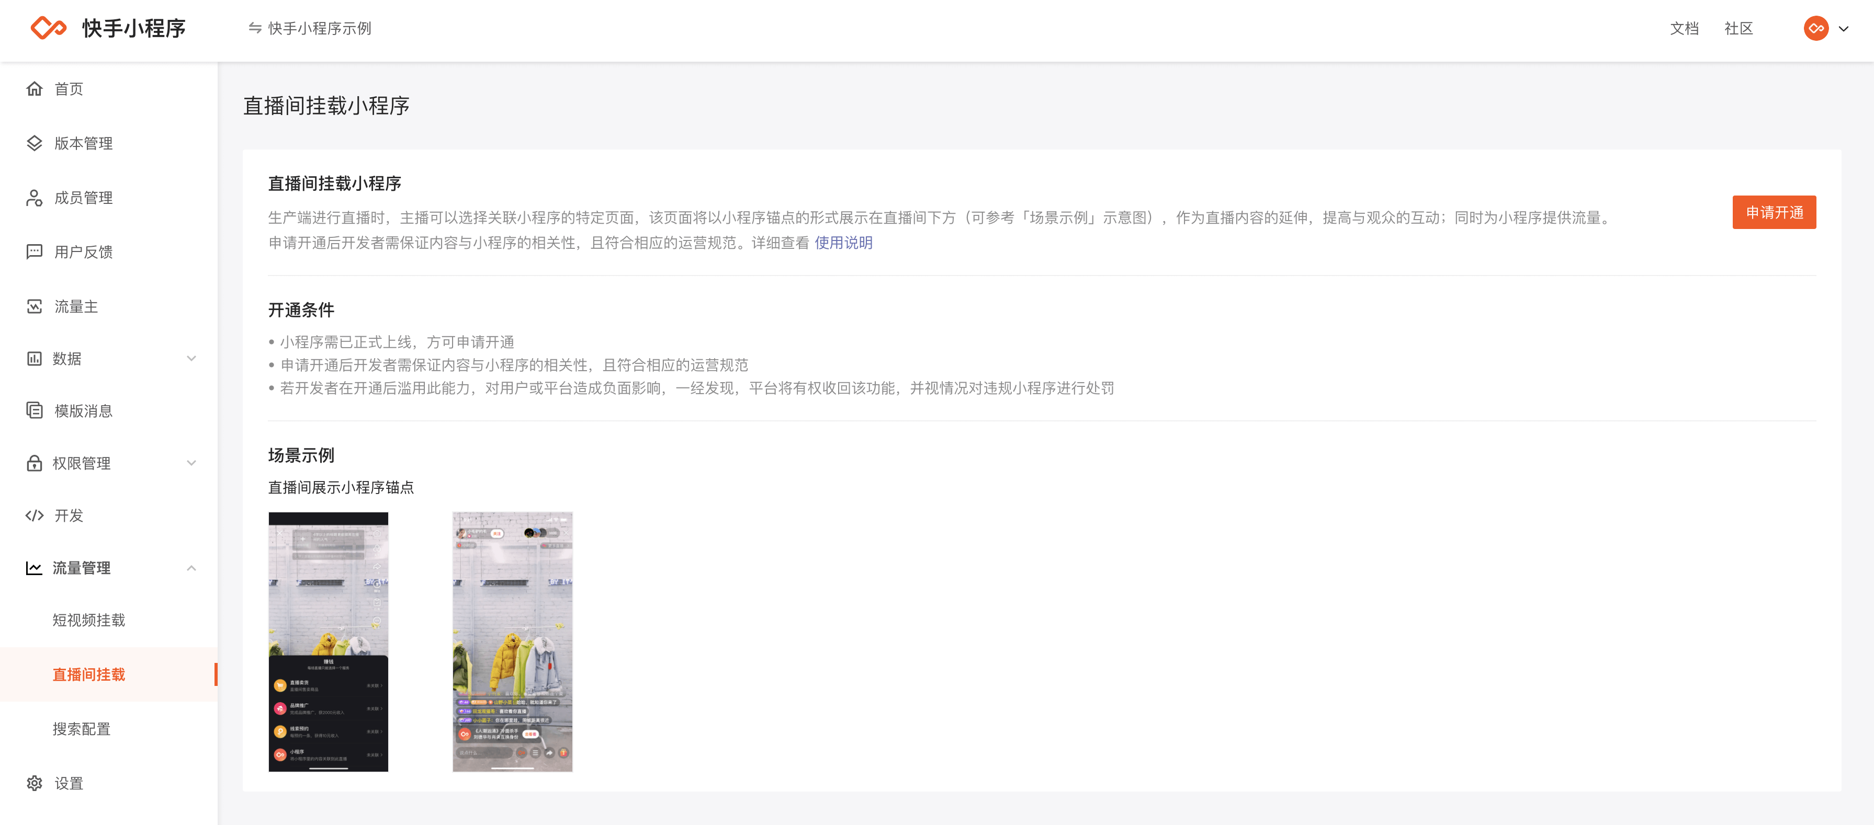Click the live room anchor example thumbnail
The image size is (1874, 825).
pyautogui.click(x=512, y=640)
